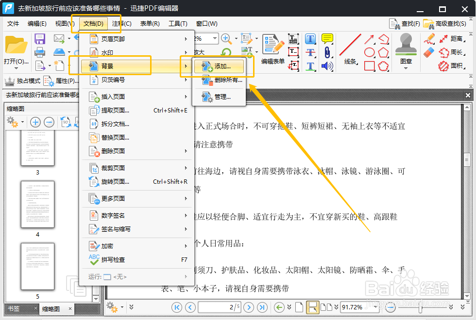Image resolution: width=476 pixels, height=320 pixels.
Task: Toggle text strikethrough annotation
Action: [310, 52]
